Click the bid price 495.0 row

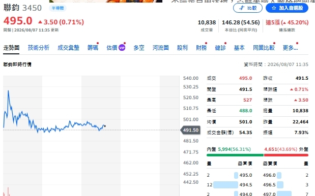pyautogui.click(x=229, y=175)
